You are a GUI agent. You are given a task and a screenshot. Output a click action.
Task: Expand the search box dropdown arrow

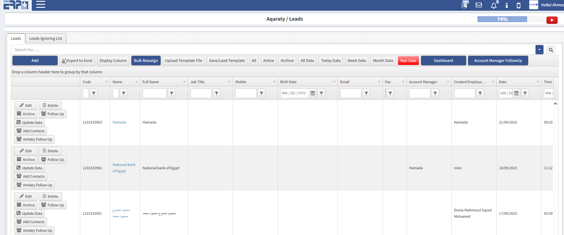tap(539, 50)
